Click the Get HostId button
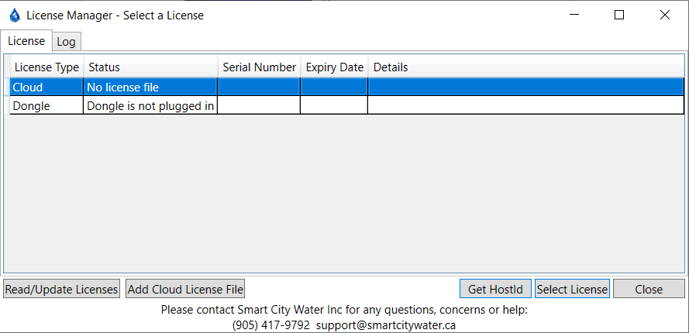 tap(495, 289)
